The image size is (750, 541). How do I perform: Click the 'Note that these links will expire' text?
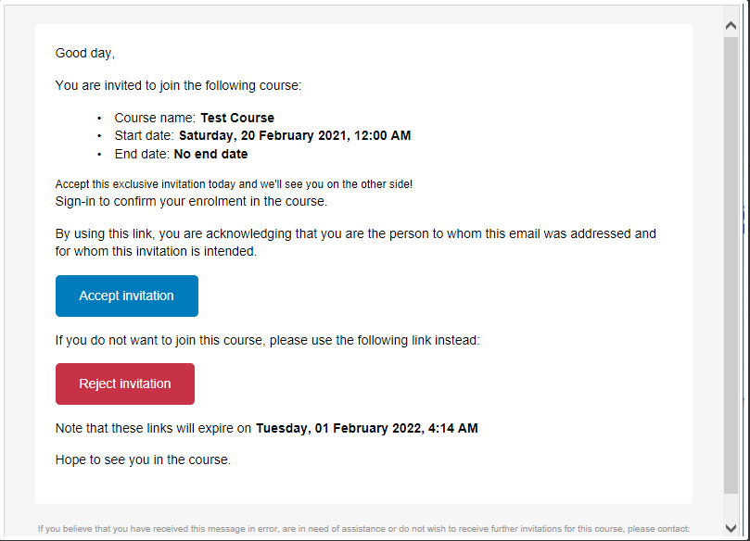pyautogui.click(x=153, y=428)
